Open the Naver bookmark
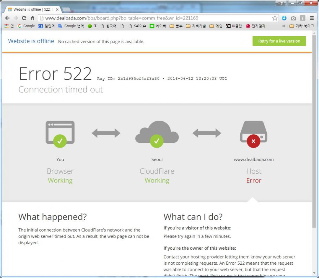 coord(158,26)
